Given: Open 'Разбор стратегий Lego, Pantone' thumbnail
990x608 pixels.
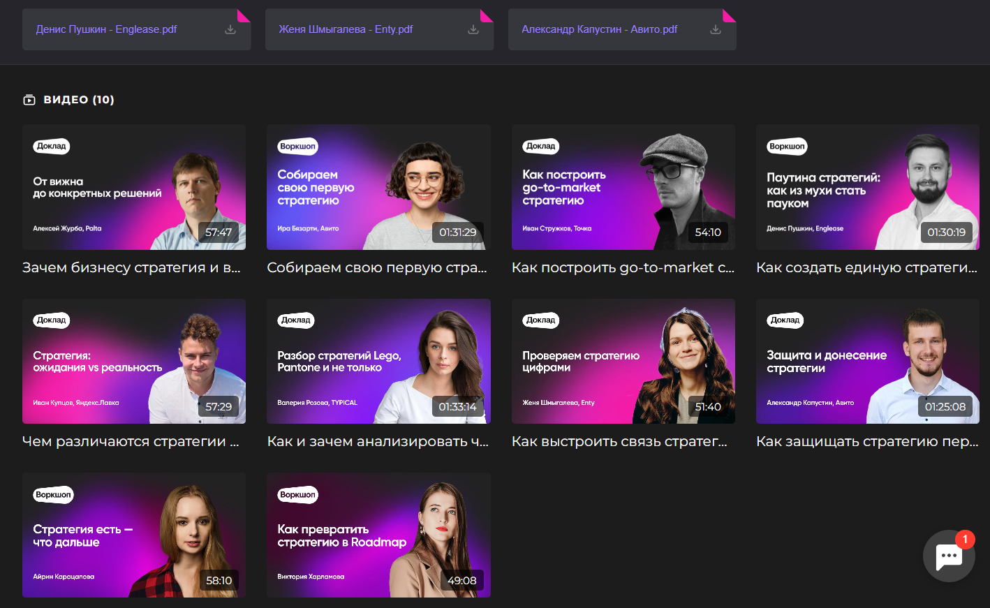Looking at the screenshot, I should [378, 361].
